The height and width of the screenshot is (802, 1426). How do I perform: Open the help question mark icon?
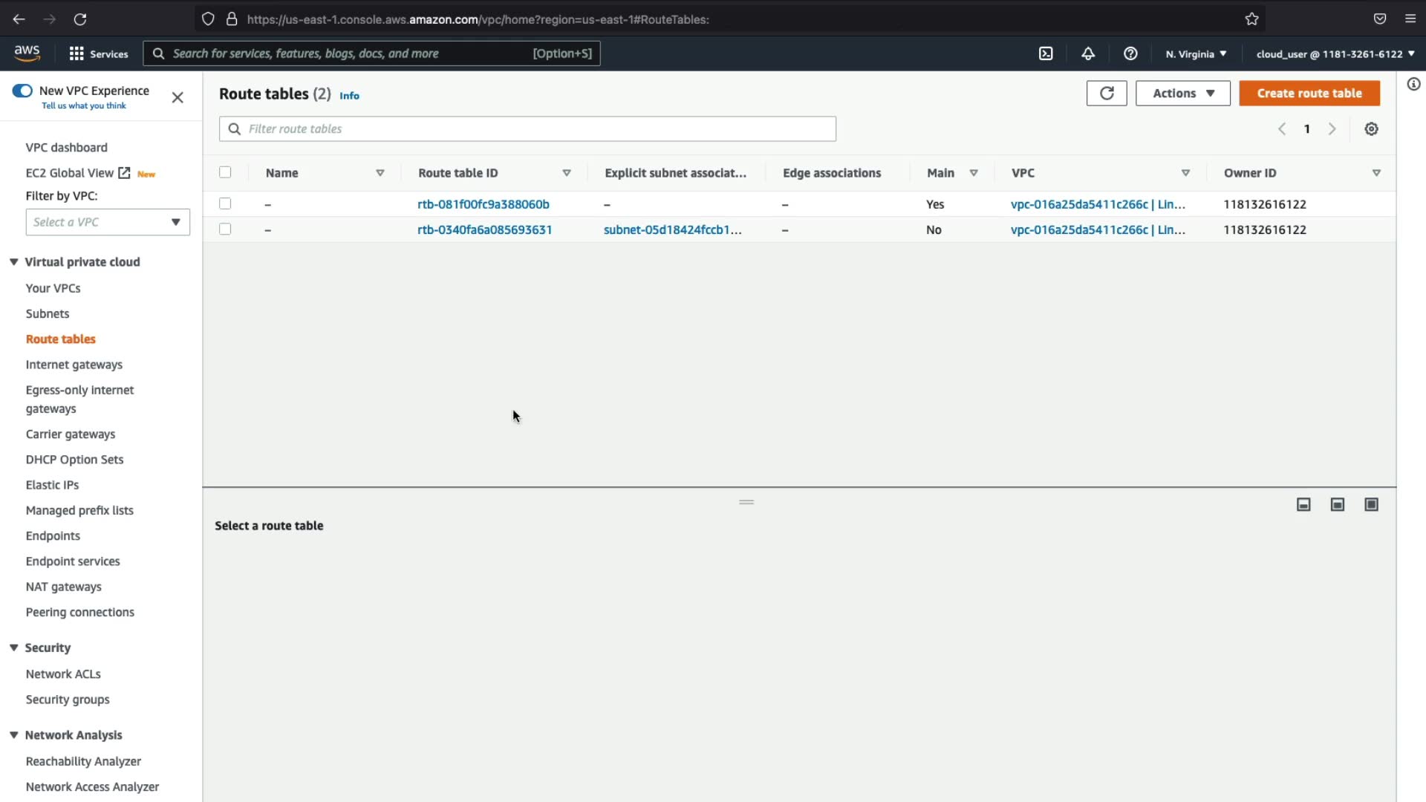click(1130, 53)
